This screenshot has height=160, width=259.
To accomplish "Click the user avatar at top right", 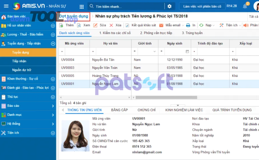I will (x=256, y=6).
